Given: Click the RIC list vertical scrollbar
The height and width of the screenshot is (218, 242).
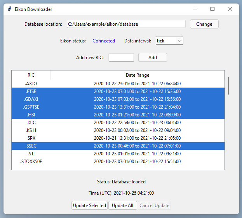Looking at the screenshot, I should [x=228, y=86].
